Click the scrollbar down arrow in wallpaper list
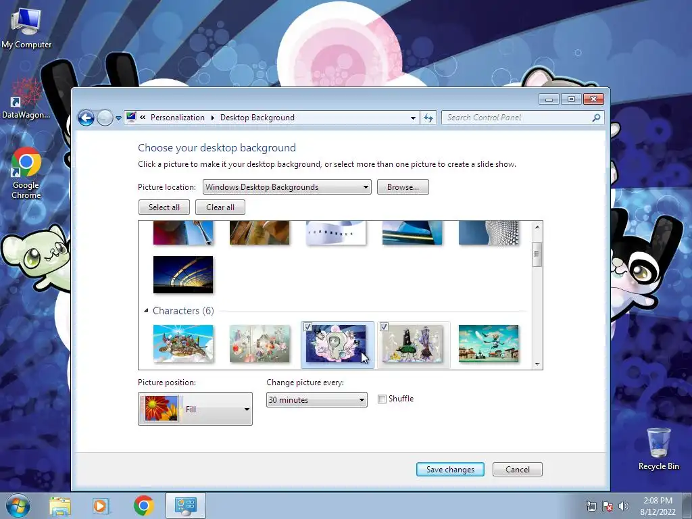Image resolution: width=692 pixels, height=519 pixels. click(537, 364)
